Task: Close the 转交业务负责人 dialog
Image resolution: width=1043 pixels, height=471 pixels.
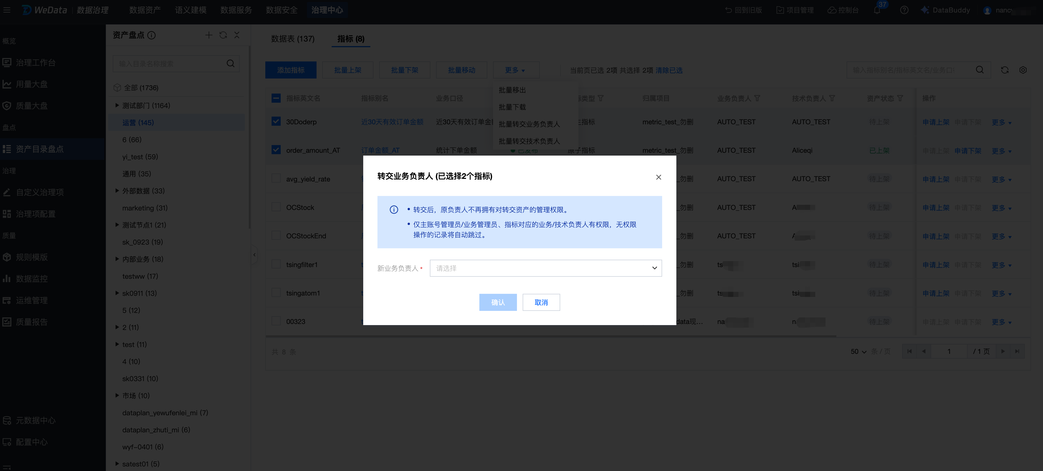Action: pos(658,177)
